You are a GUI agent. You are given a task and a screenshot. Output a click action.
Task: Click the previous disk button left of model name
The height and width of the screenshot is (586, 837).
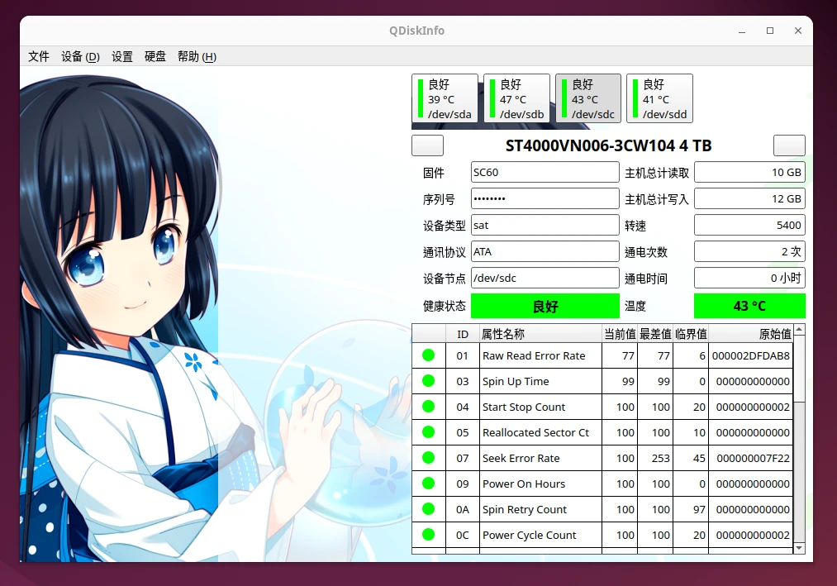pyautogui.click(x=427, y=145)
